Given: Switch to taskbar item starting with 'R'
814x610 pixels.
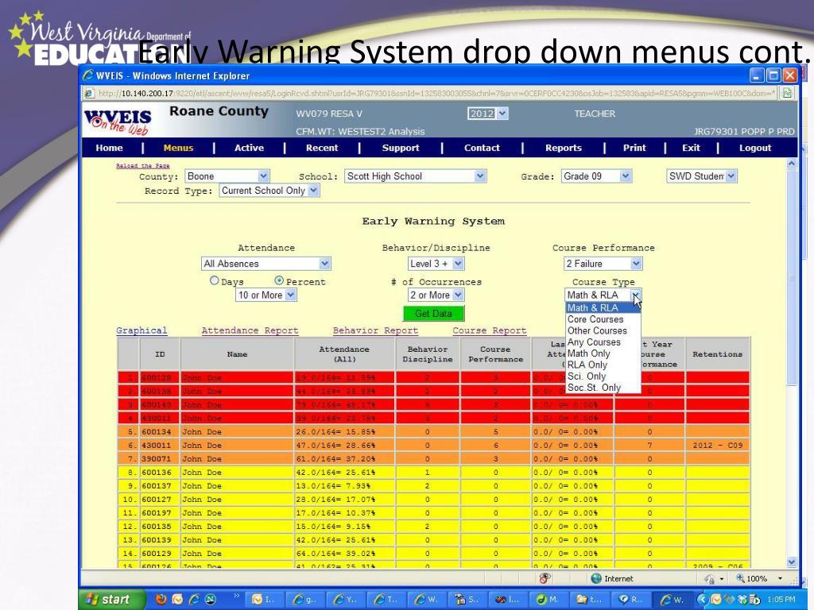Looking at the screenshot, I should point(630,600).
